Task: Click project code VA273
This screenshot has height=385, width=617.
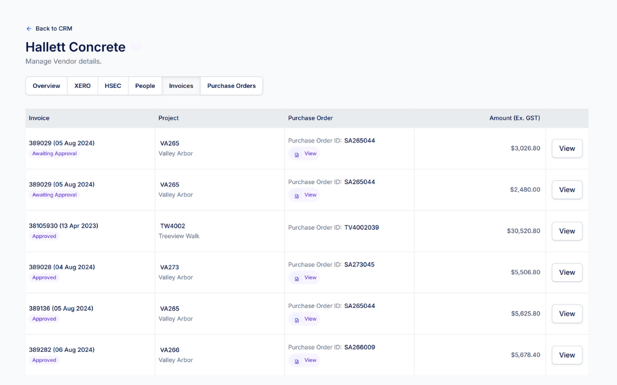Action: (x=170, y=267)
